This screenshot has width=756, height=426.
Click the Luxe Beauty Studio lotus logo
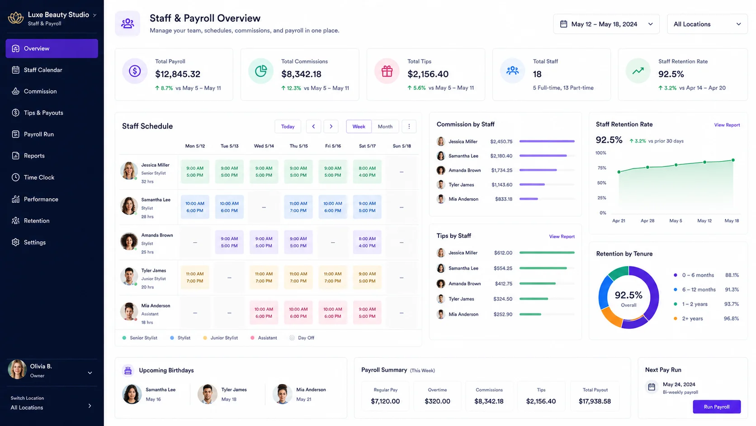(x=16, y=18)
